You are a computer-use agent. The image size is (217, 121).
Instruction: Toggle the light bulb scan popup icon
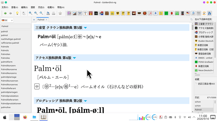(17, 13)
